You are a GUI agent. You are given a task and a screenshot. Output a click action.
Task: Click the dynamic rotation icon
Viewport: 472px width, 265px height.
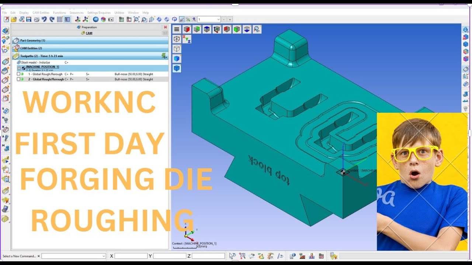(x=175, y=20)
